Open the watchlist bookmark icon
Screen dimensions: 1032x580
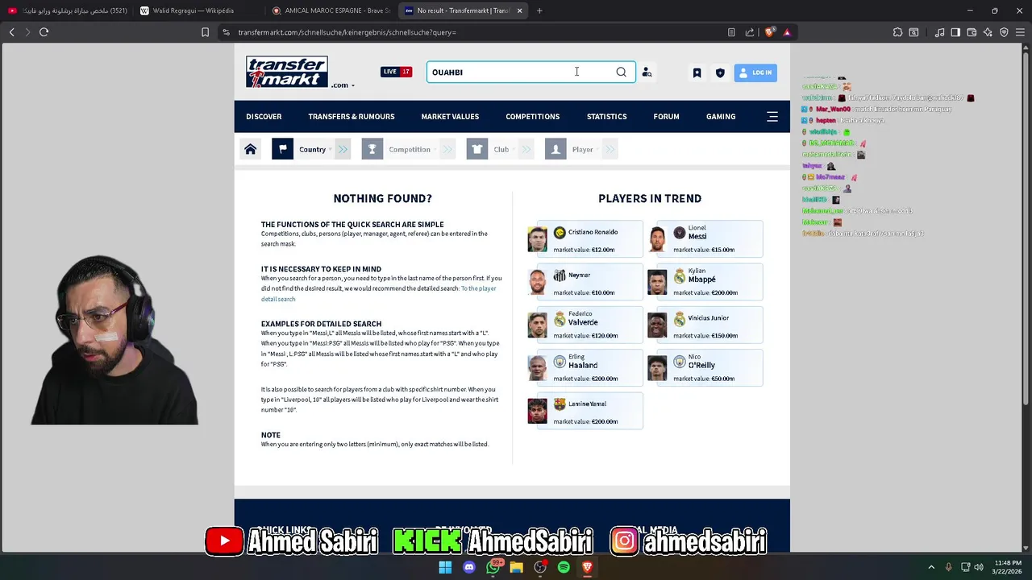tap(697, 72)
